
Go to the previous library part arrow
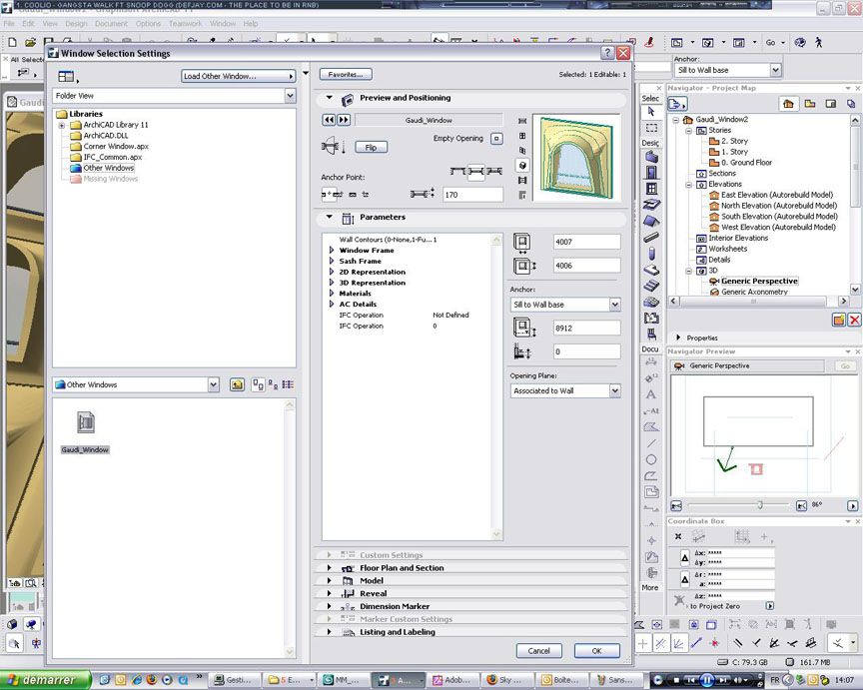pos(329,120)
